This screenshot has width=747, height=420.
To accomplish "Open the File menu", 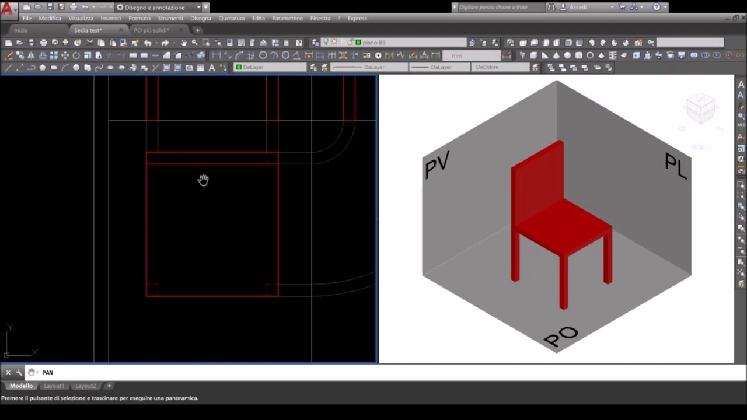I will pyautogui.click(x=27, y=18).
